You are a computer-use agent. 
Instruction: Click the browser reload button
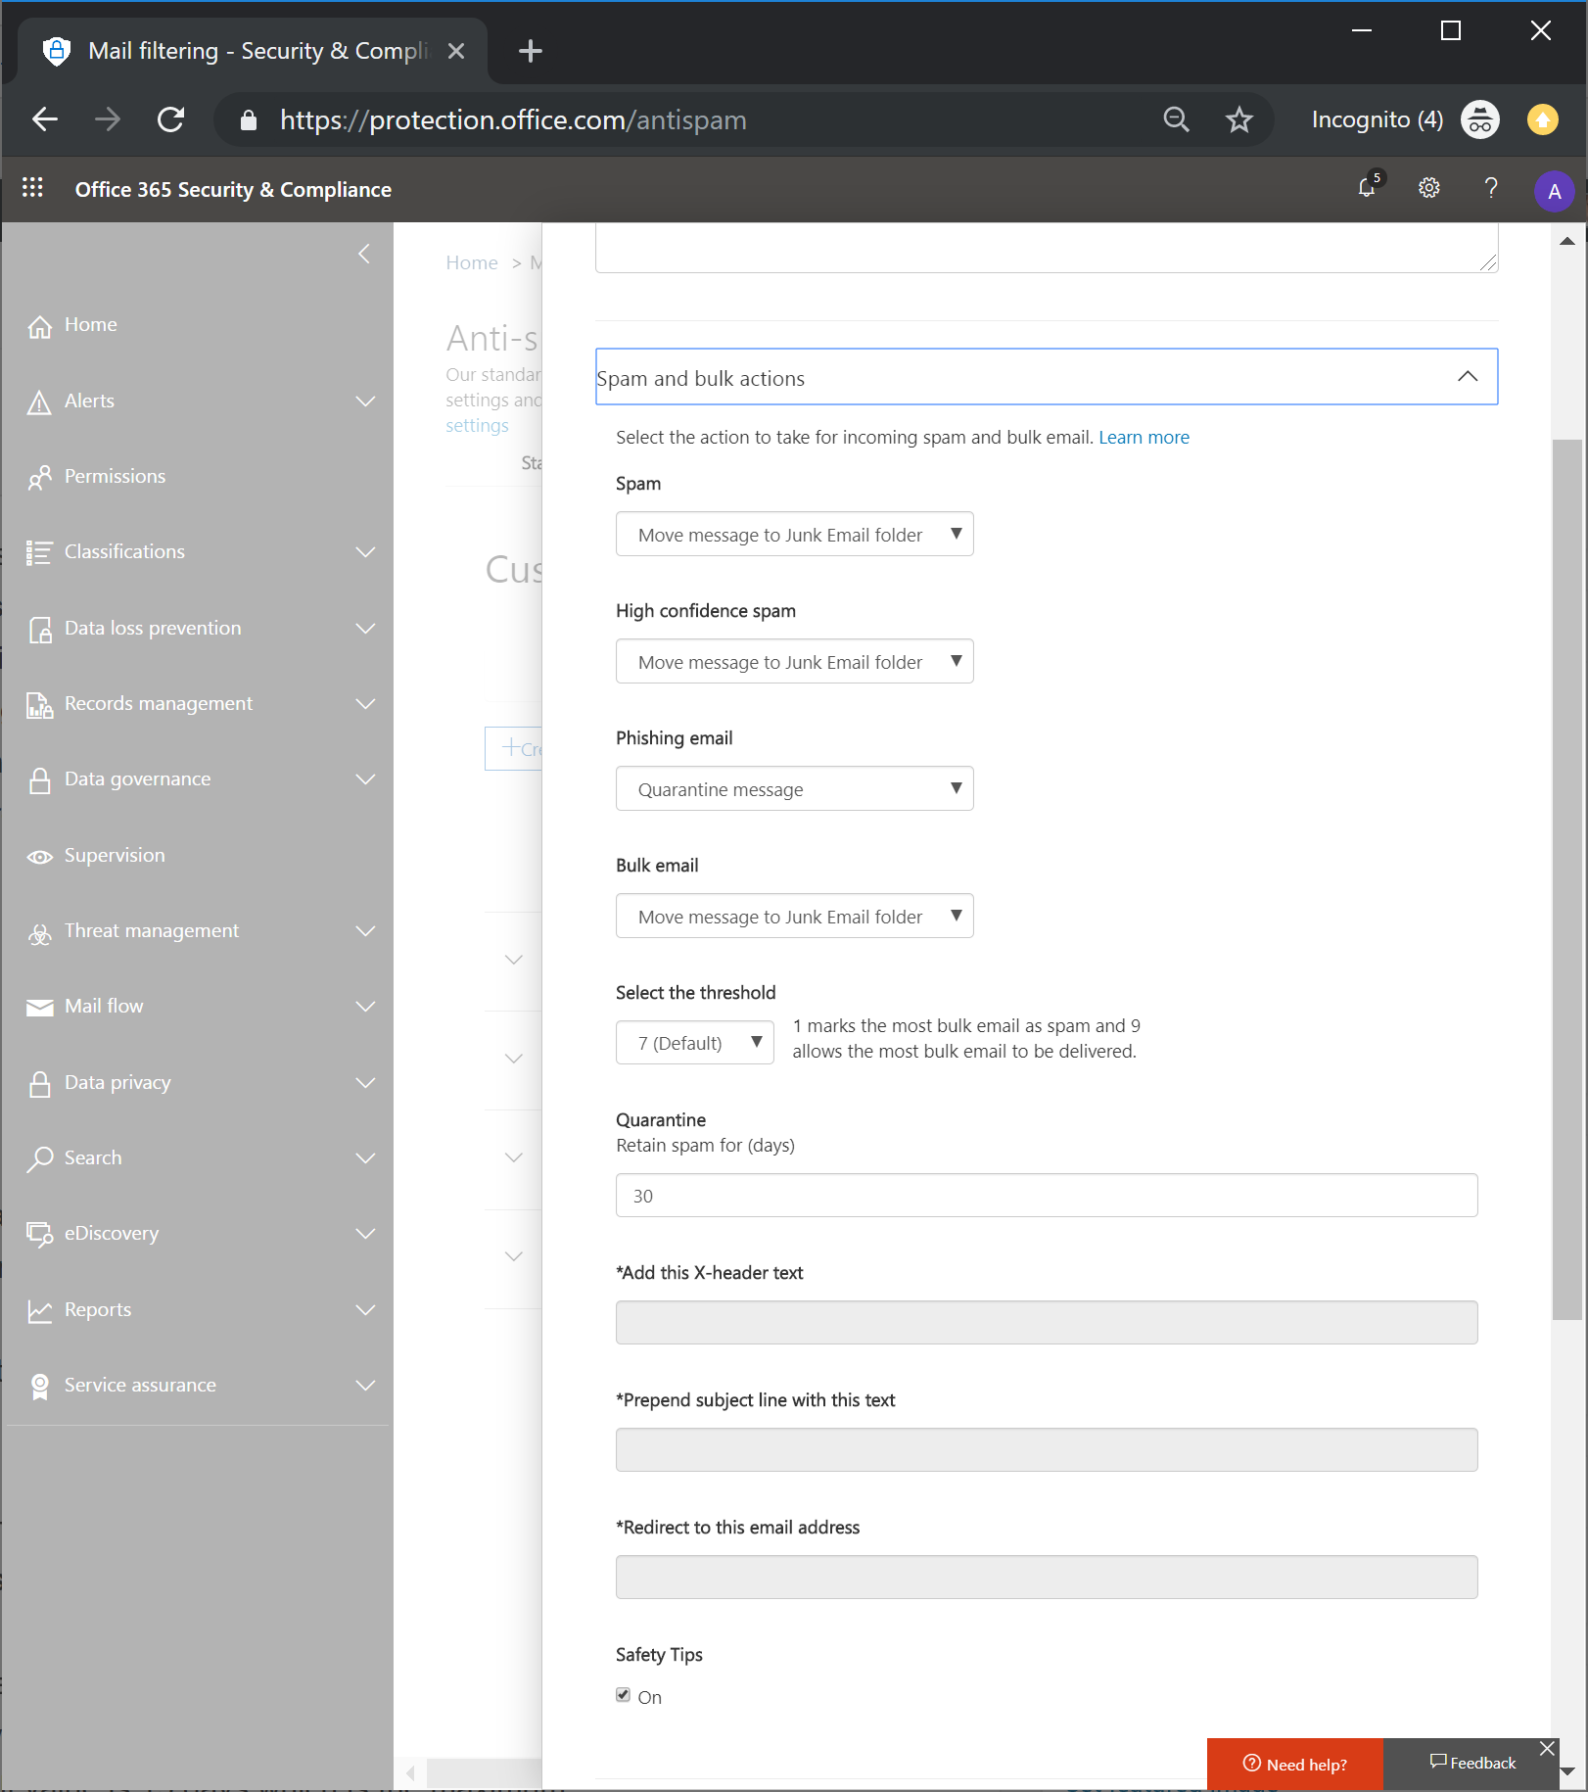[171, 119]
